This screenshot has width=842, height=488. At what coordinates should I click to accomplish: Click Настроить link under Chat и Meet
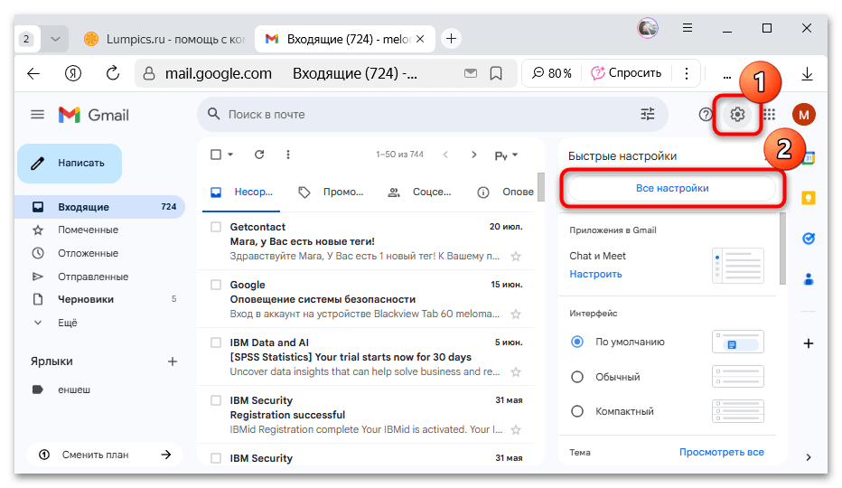coord(595,274)
